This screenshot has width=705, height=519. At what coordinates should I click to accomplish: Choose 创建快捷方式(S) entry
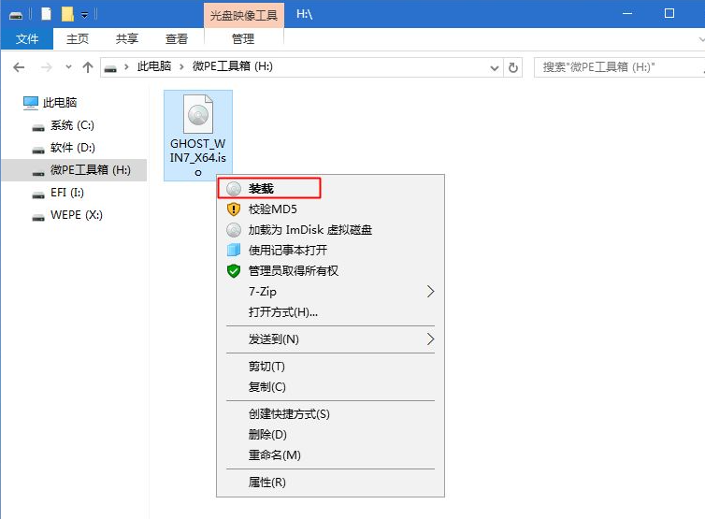click(x=330, y=413)
